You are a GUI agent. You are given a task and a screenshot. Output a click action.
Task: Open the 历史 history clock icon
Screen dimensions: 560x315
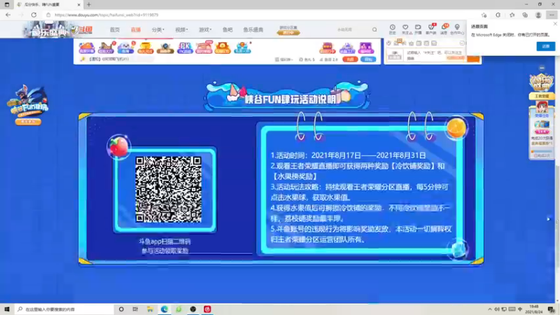(x=393, y=29)
